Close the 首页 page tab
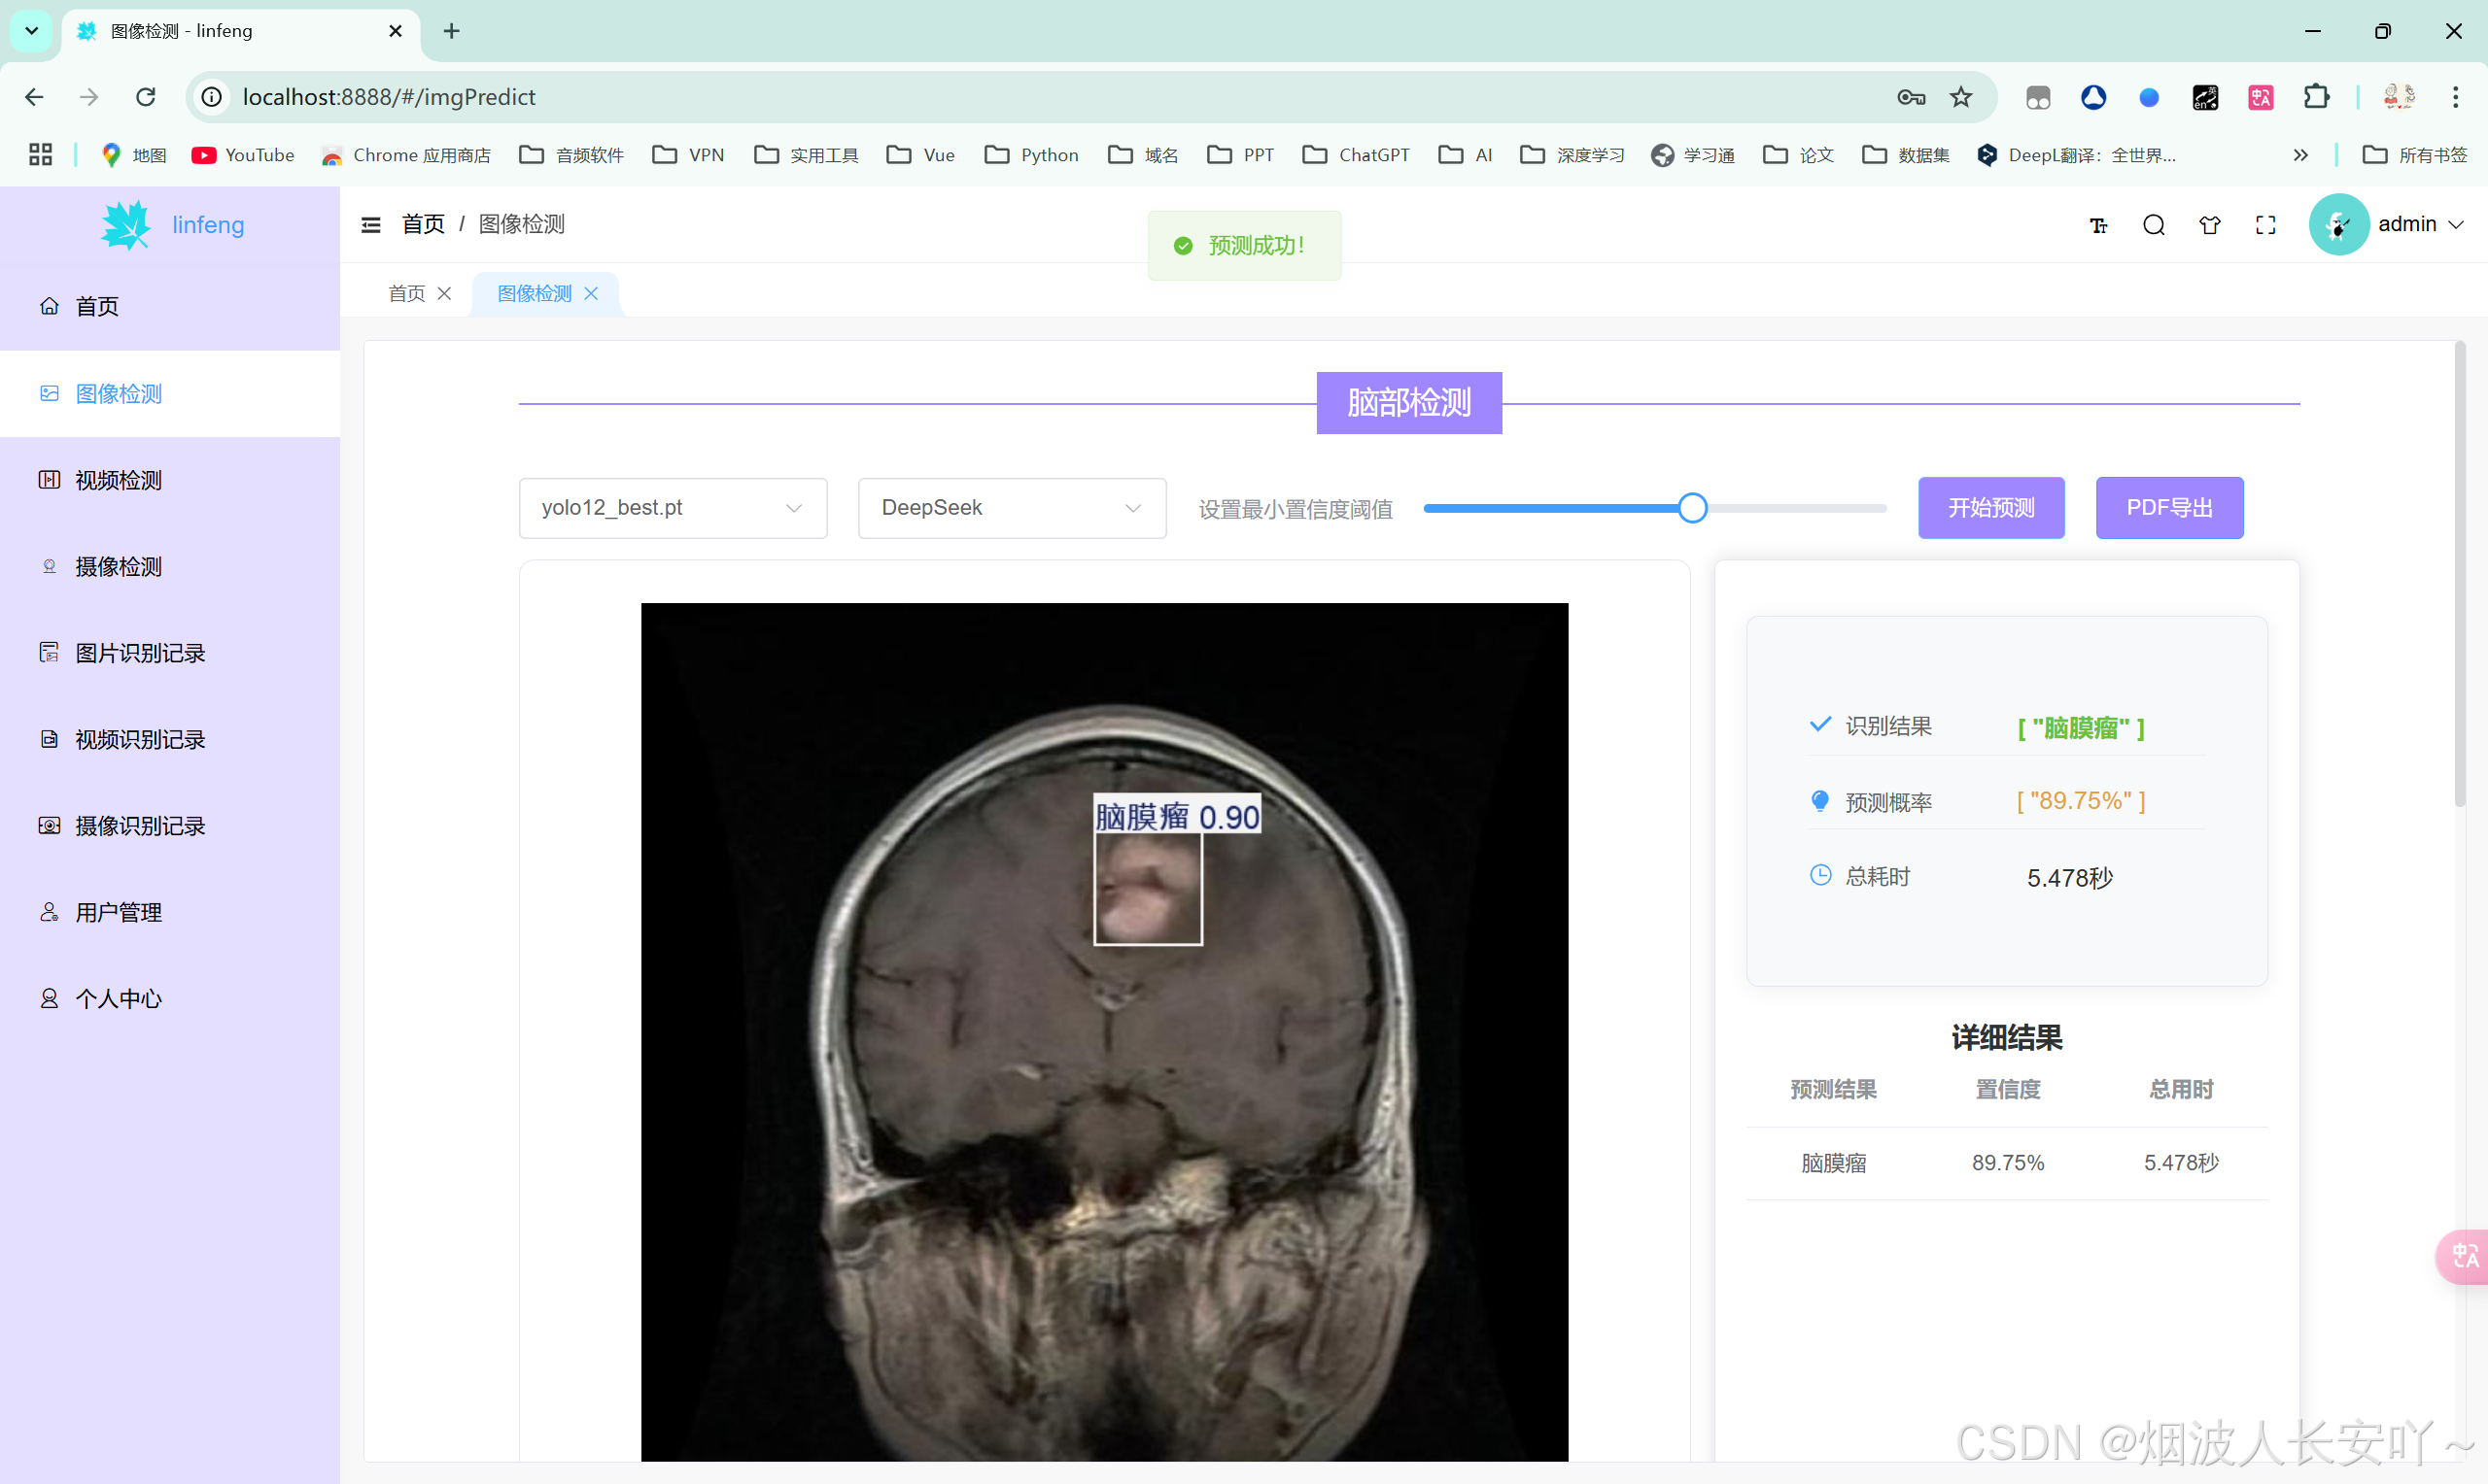 coord(444,293)
